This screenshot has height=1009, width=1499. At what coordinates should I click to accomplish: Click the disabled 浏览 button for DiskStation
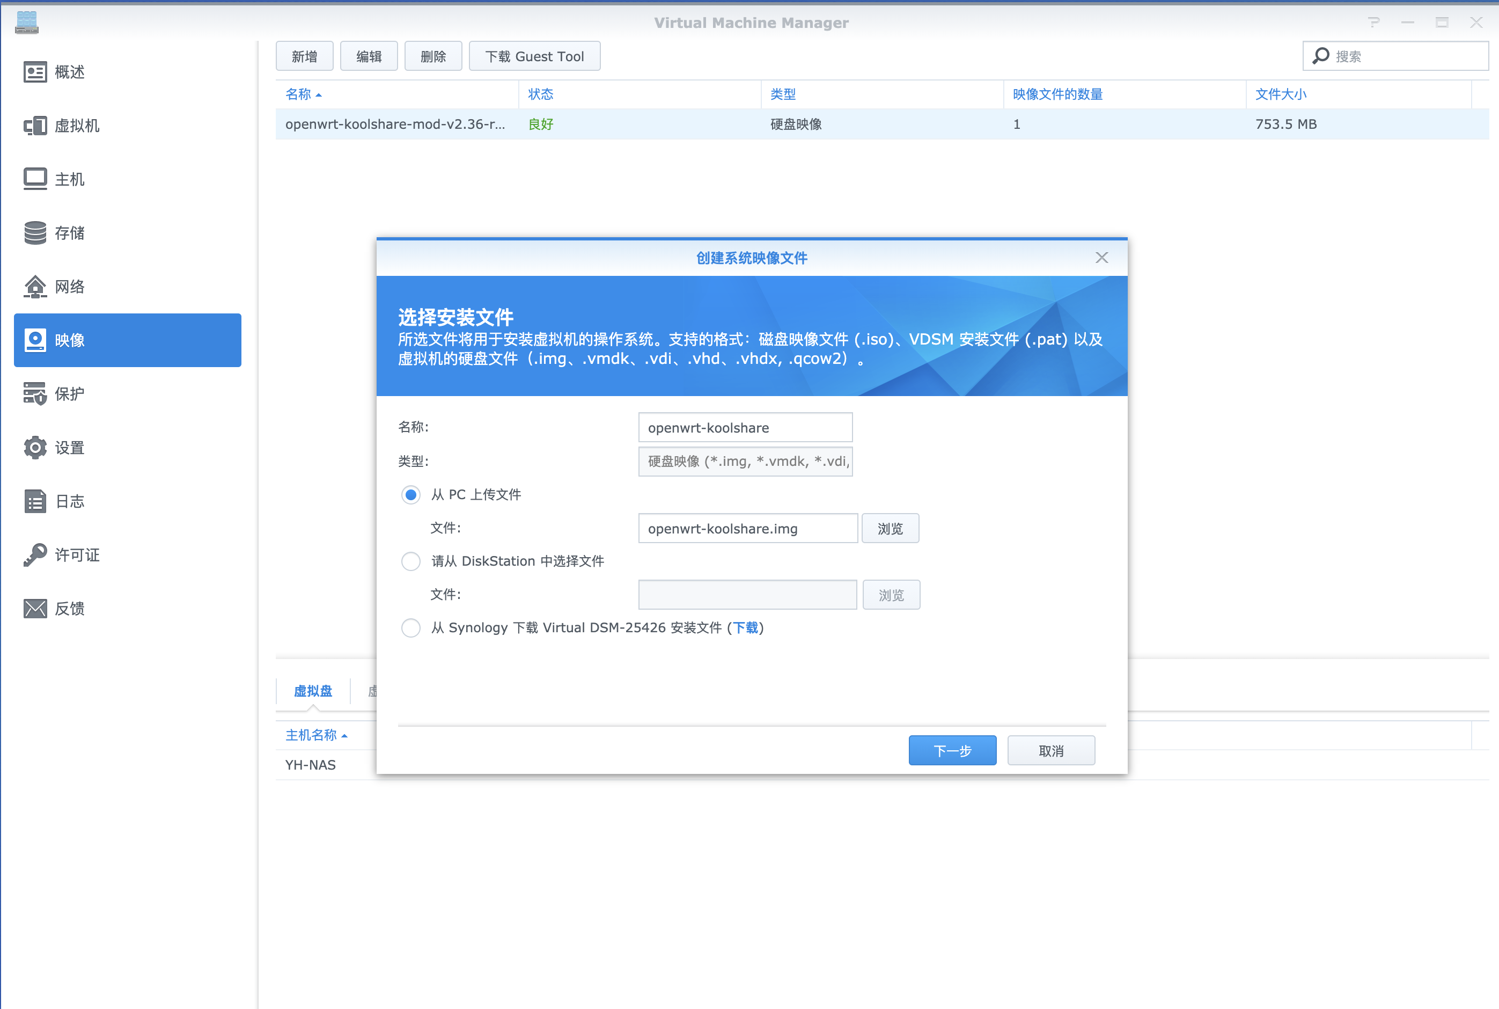pyautogui.click(x=891, y=595)
